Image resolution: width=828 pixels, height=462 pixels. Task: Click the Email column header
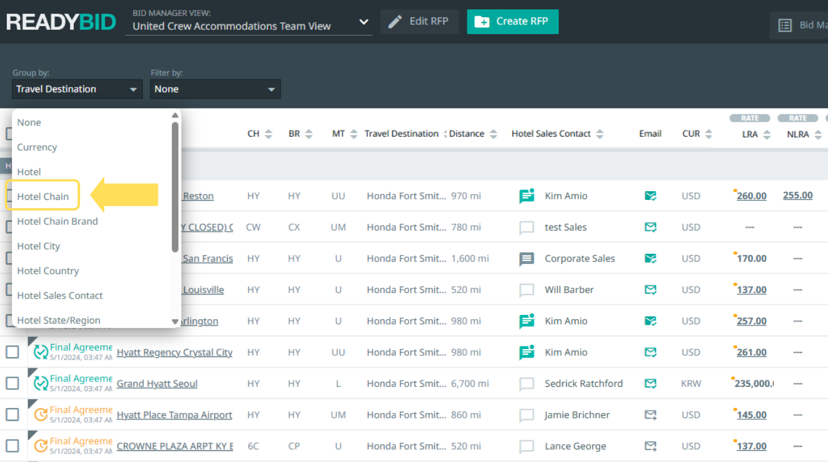650,134
